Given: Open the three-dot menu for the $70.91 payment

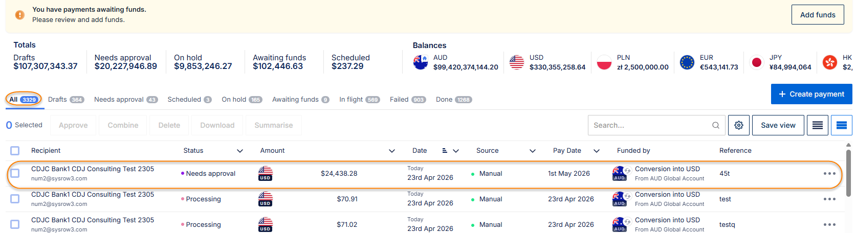Looking at the screenshot, I should click(829, 199).
